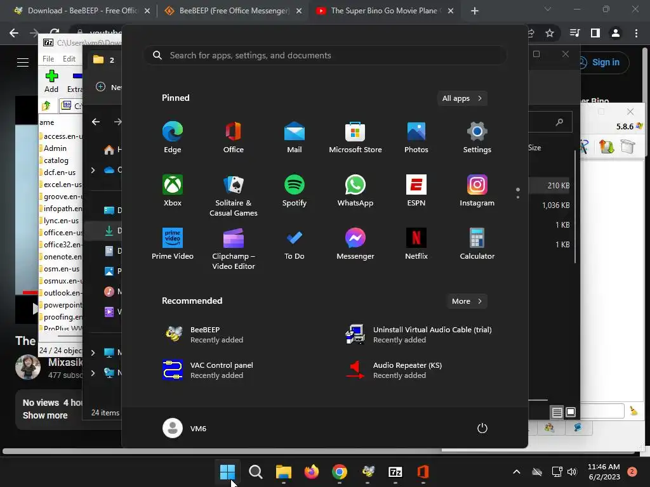
Task: Switch to 7-Zip on the taskbar
Action: 395,472
